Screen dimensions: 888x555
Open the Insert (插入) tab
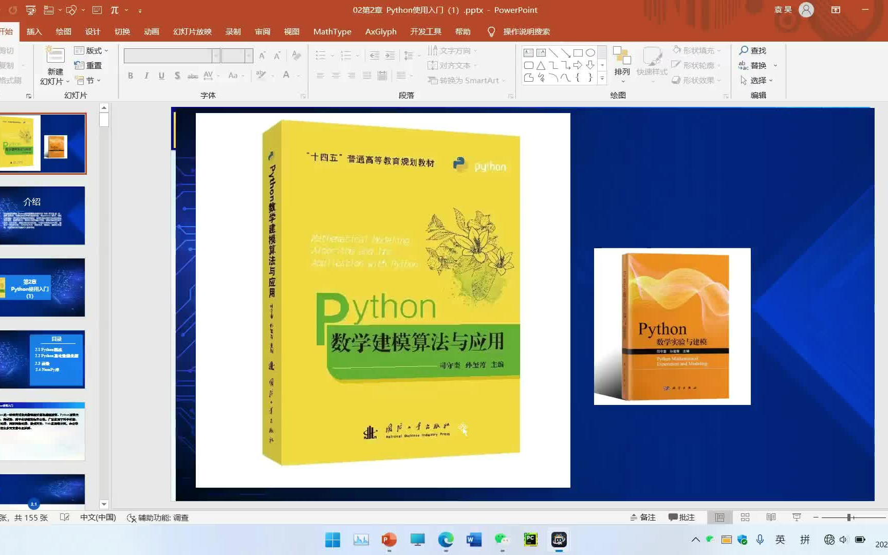tap(34, 31)
